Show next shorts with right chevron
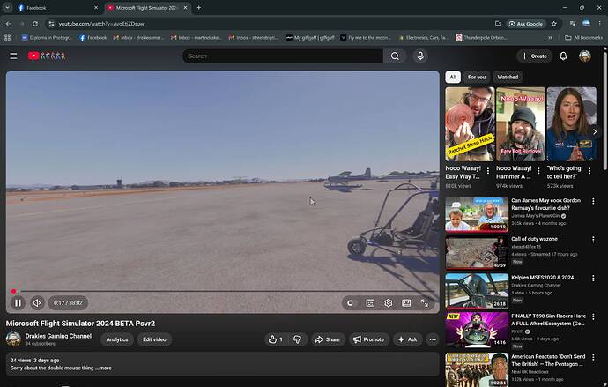Screen dimensions: 608x387 [595, 132]
